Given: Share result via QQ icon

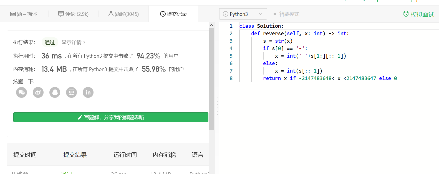Looking at the screenshot, I should [x=55, y=92].
